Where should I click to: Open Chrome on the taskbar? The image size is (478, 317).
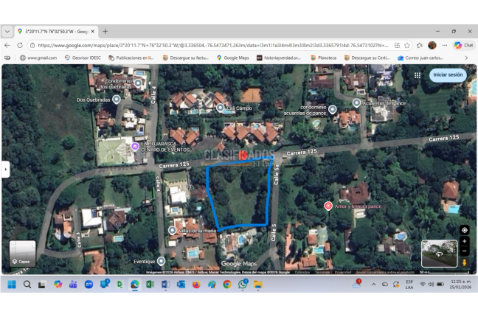pos(227,285)
